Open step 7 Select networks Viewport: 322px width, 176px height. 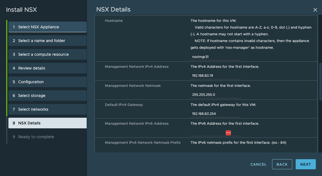(47, 109)
